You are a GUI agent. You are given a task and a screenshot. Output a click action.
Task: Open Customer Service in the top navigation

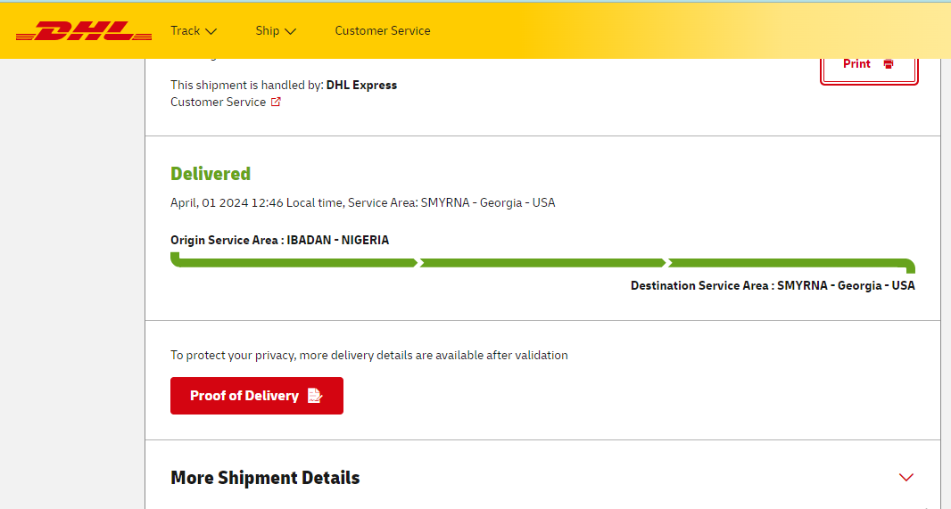coord(383,31)
